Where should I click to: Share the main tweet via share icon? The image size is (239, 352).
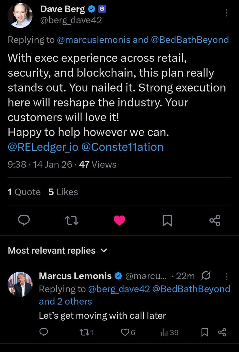tap(215, 221)
